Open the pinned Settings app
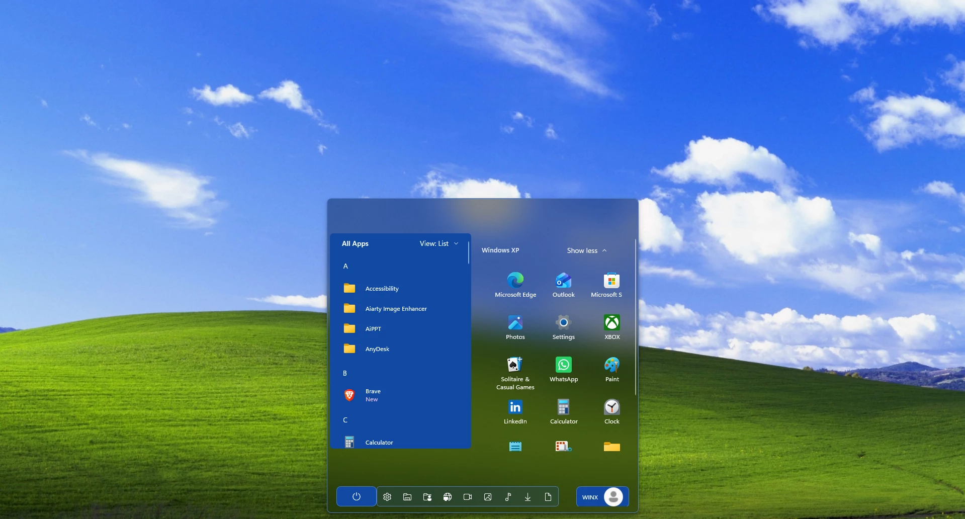 pos(564,327)
